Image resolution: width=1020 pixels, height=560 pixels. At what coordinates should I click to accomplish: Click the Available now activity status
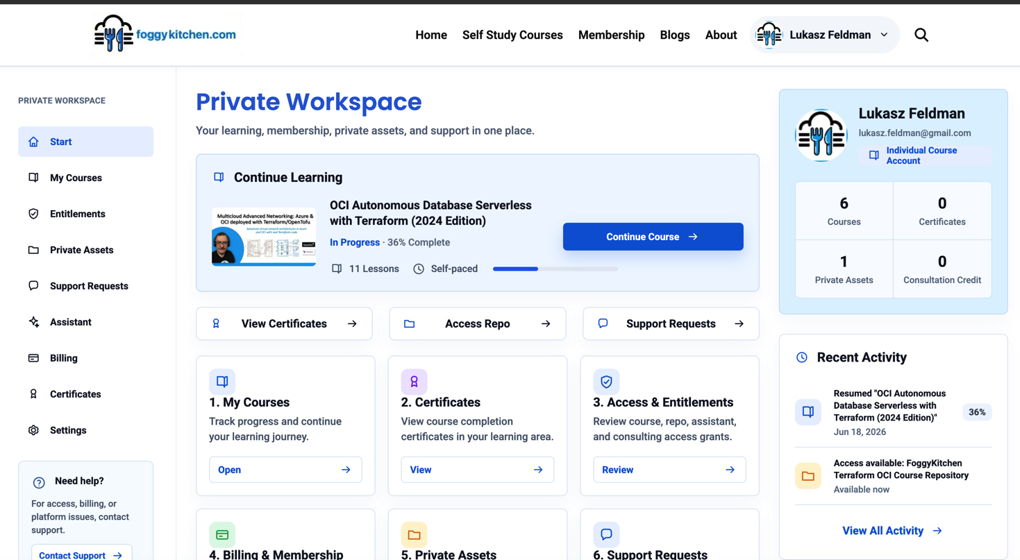coord(862,489)
